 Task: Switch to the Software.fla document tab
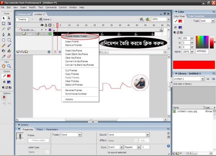24,14
